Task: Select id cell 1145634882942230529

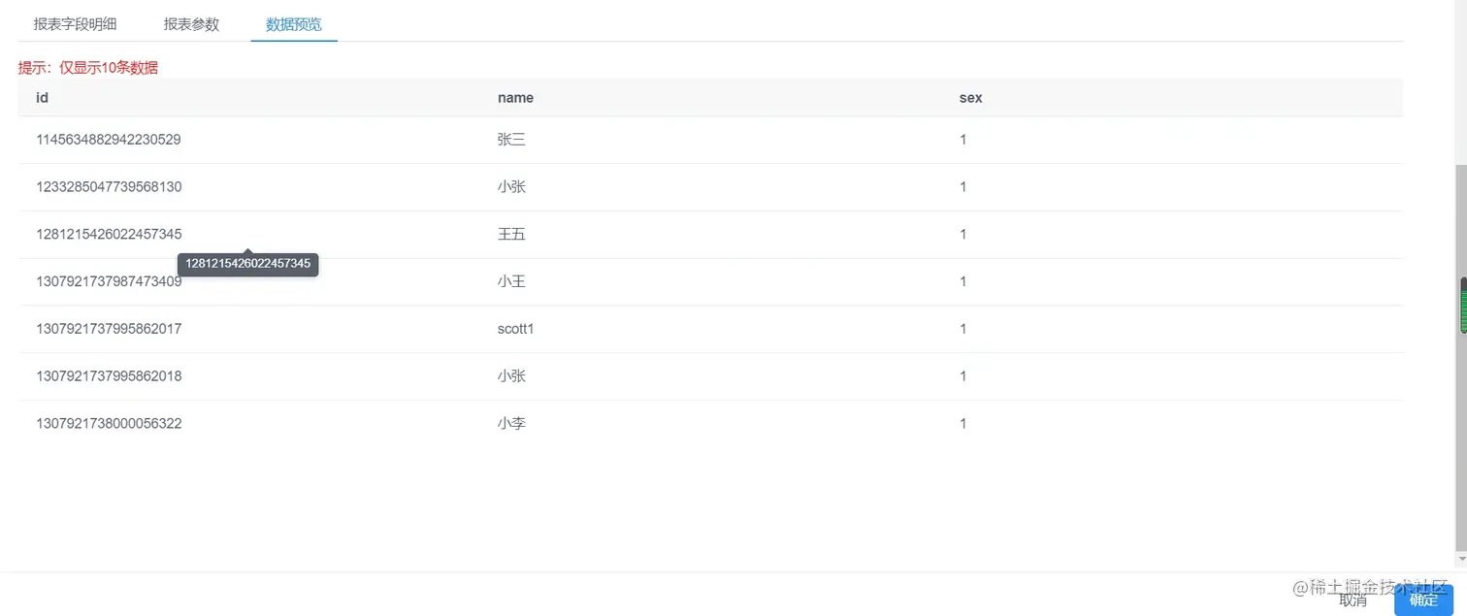Action: pos(109,140)
